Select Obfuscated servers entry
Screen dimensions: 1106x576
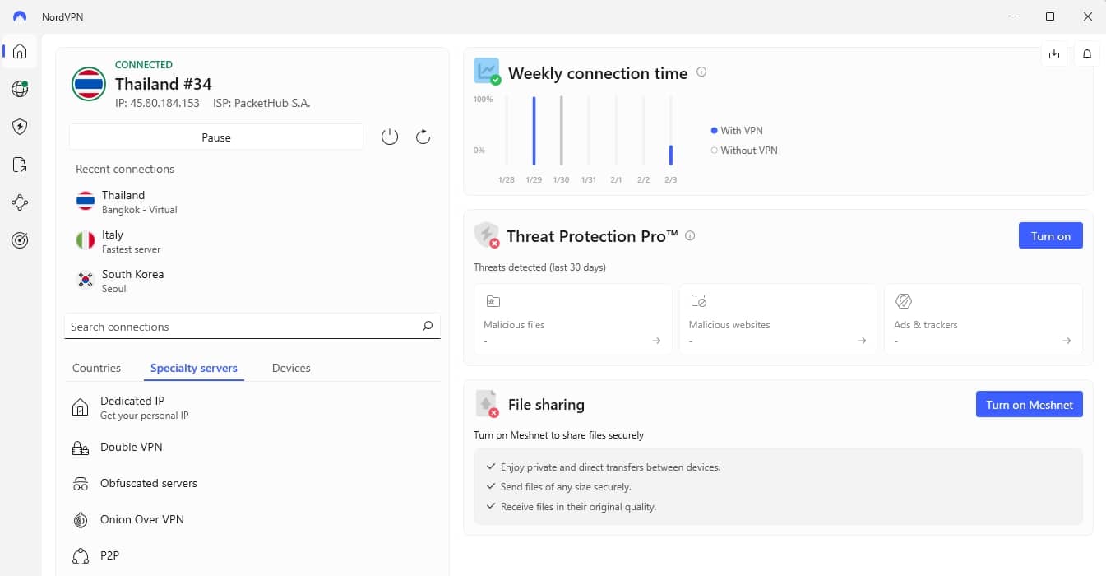point(253,483)
